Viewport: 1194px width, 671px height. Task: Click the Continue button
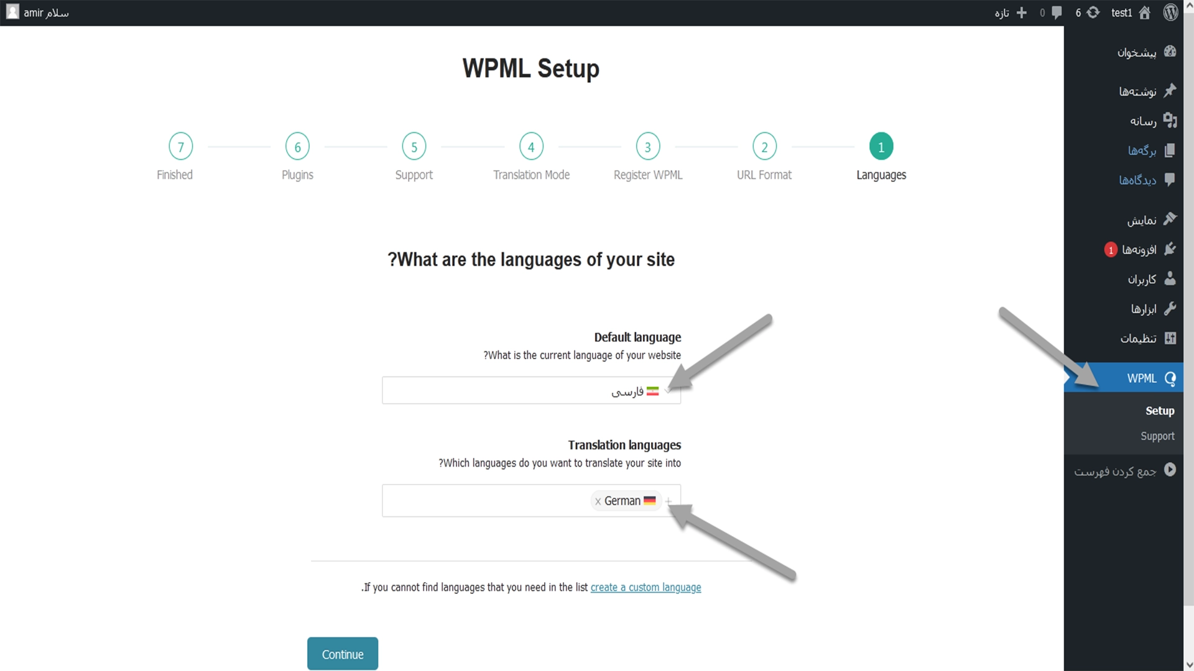tap(343, 654)
